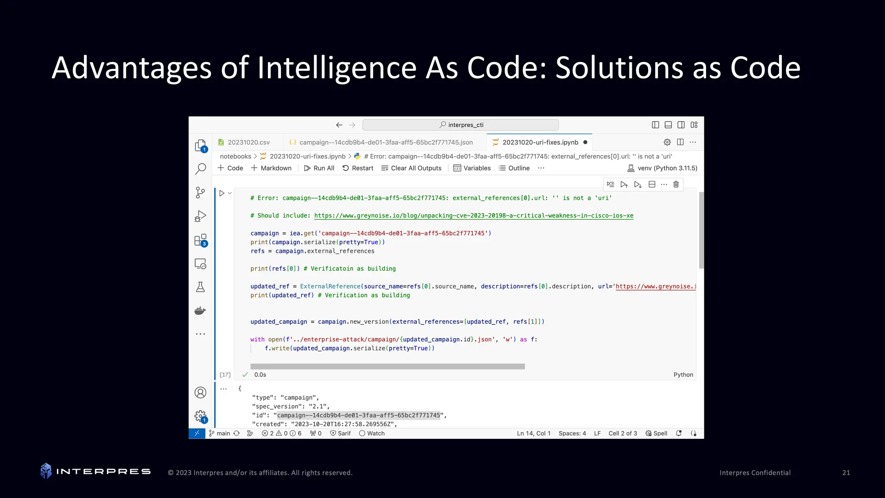Expand run options chevron beside play button
This screenshot has width=885, height=498.
(230, 193)
